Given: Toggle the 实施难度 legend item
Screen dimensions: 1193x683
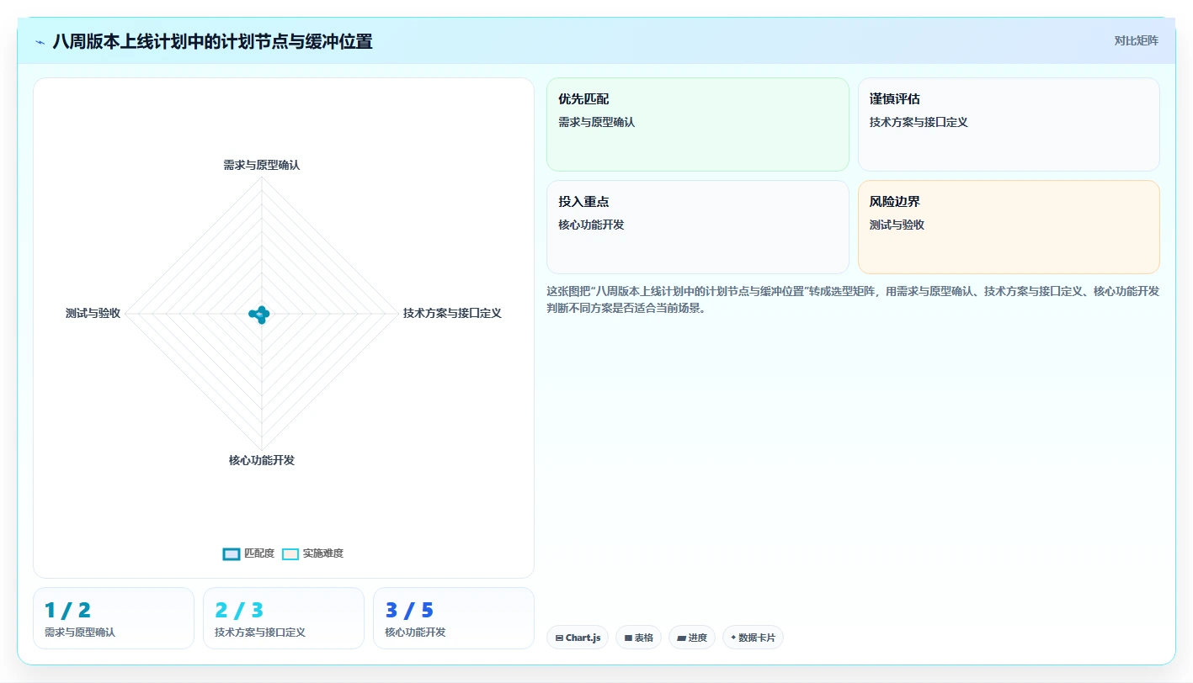Looking at the screenshot, I should (x=312, y=553).
